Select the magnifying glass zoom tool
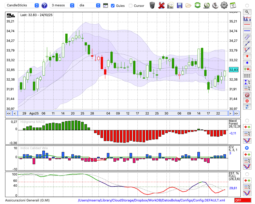This screenshot has width=255, height=204. click(x=247, y=12)
